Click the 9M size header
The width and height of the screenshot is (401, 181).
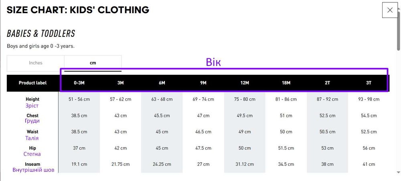pos(203,83)
